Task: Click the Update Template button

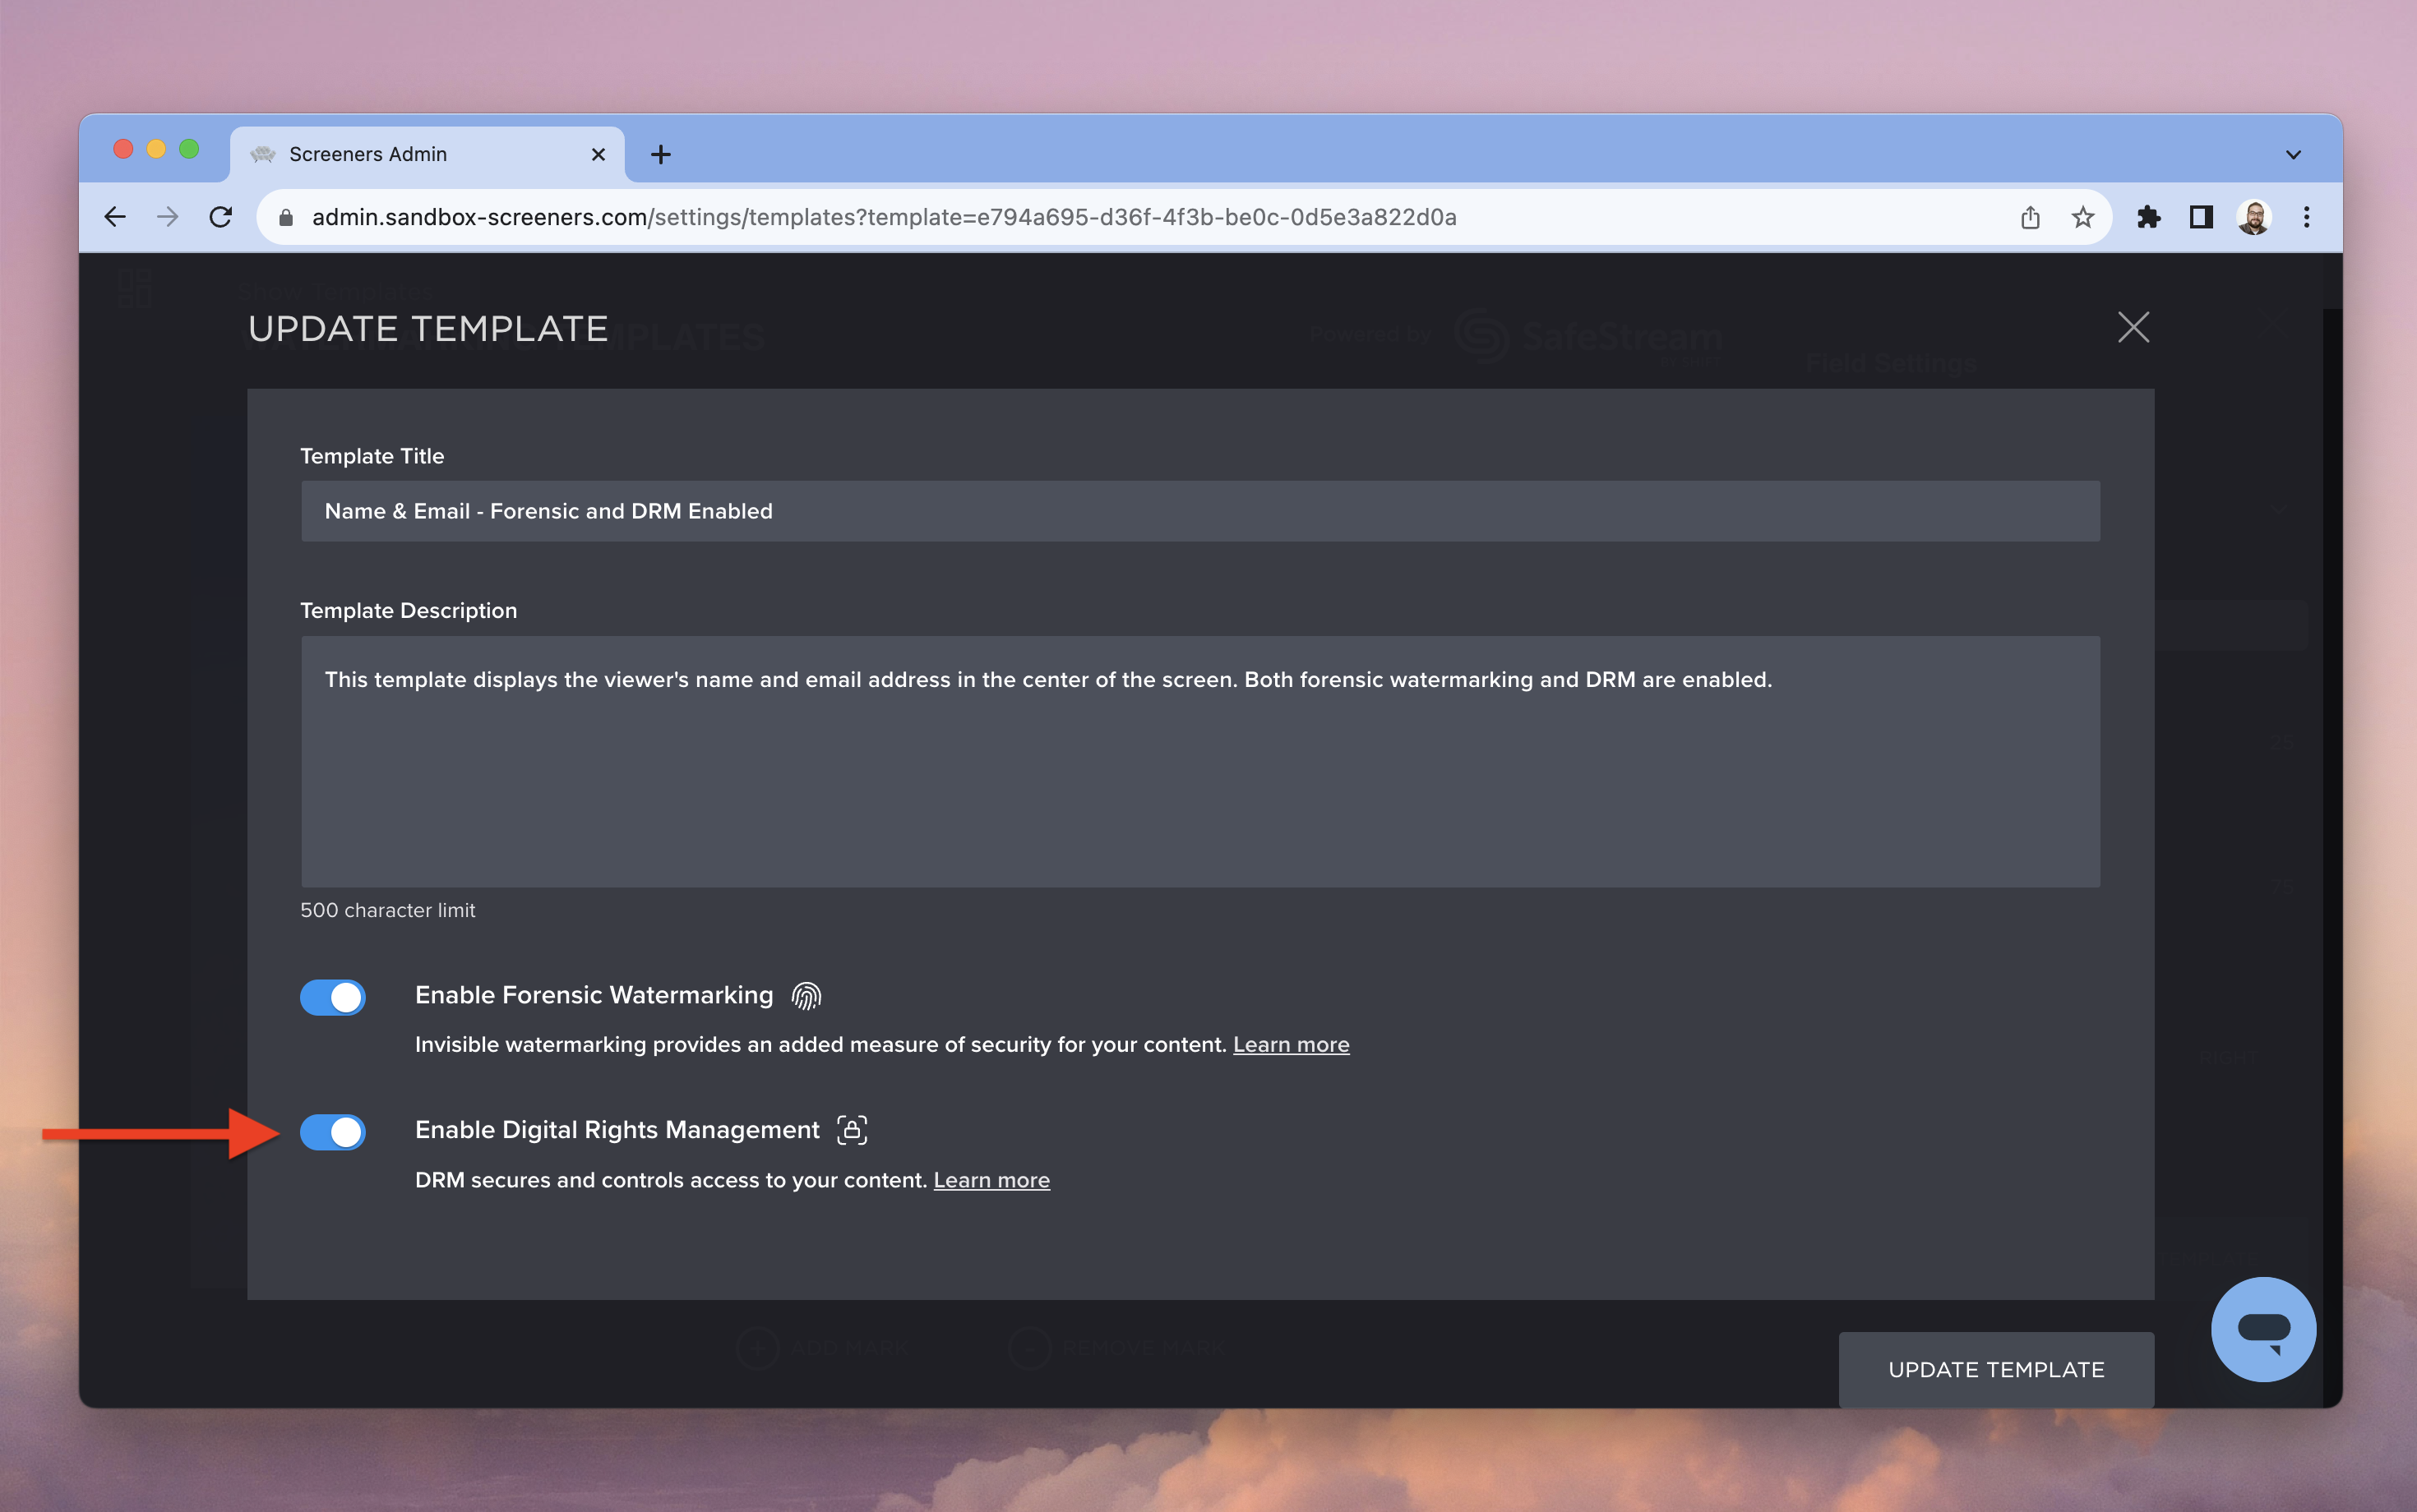Action: click(x=1996, y=1369)
